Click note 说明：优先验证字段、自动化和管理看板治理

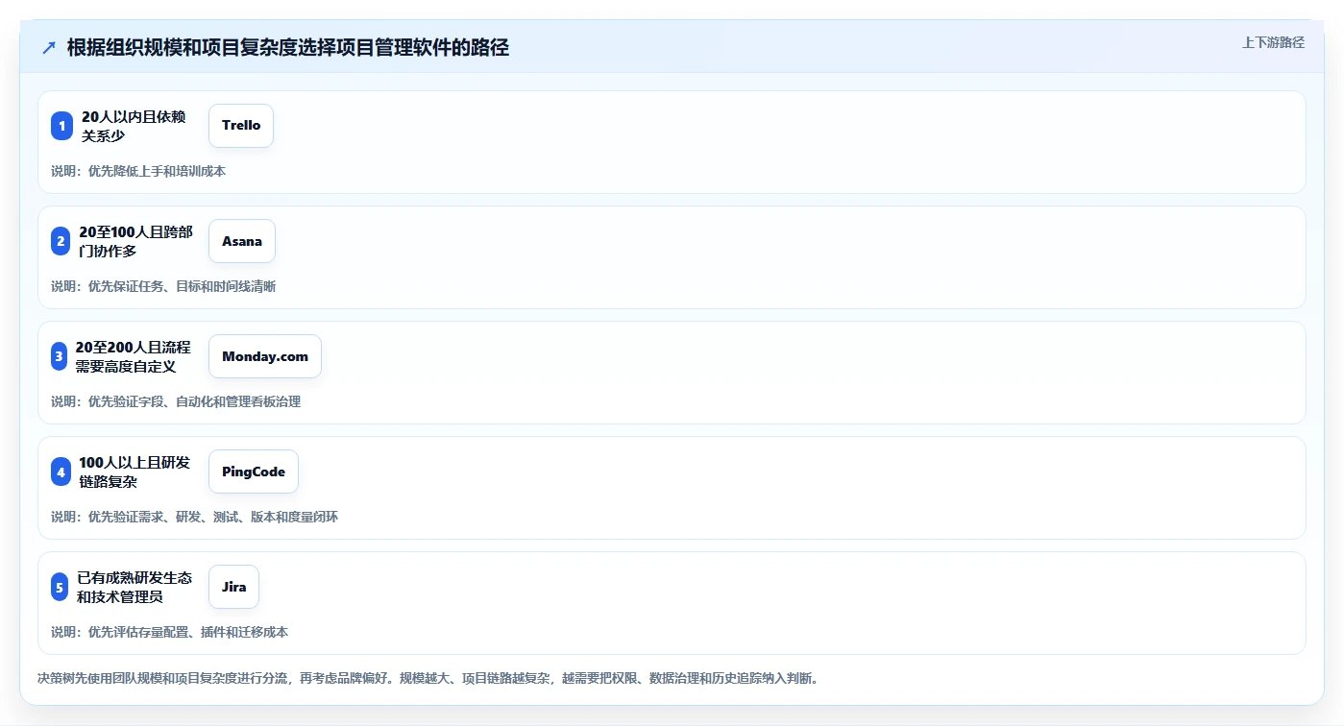coord(176,401)
